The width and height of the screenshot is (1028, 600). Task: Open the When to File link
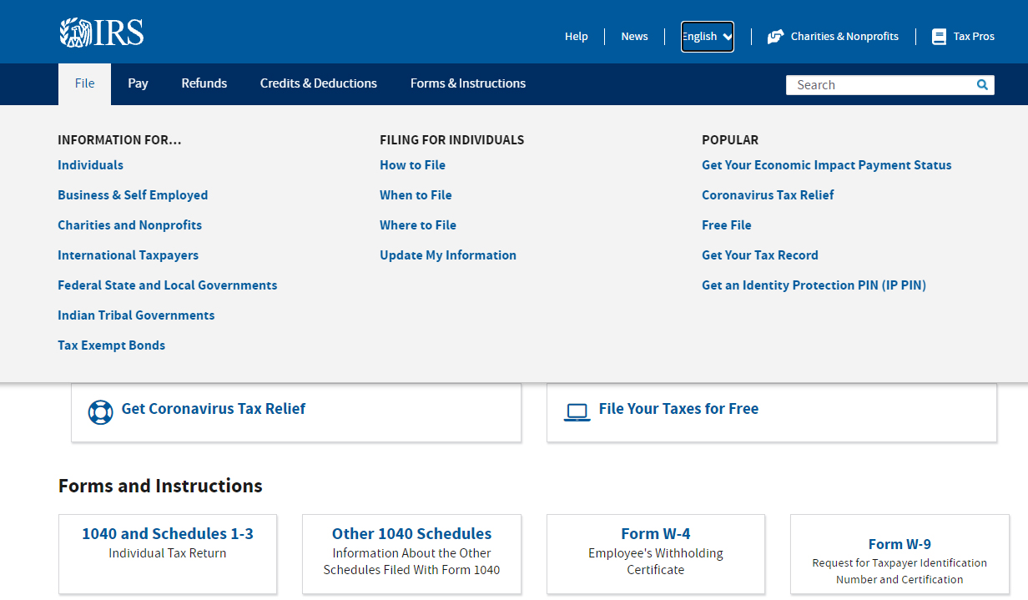click(416, 195)
